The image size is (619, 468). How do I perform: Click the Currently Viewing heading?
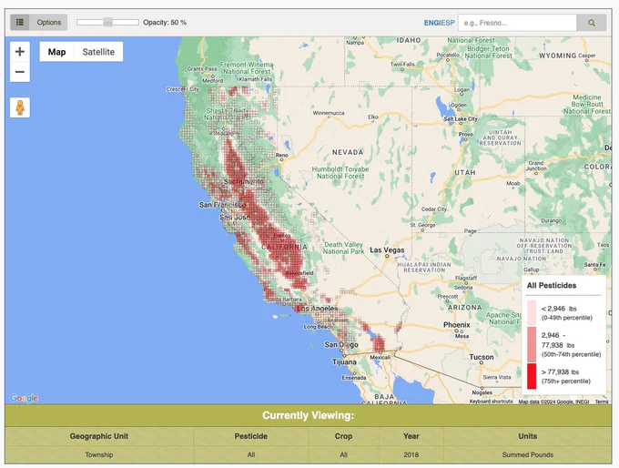click(x=308, y=415)
